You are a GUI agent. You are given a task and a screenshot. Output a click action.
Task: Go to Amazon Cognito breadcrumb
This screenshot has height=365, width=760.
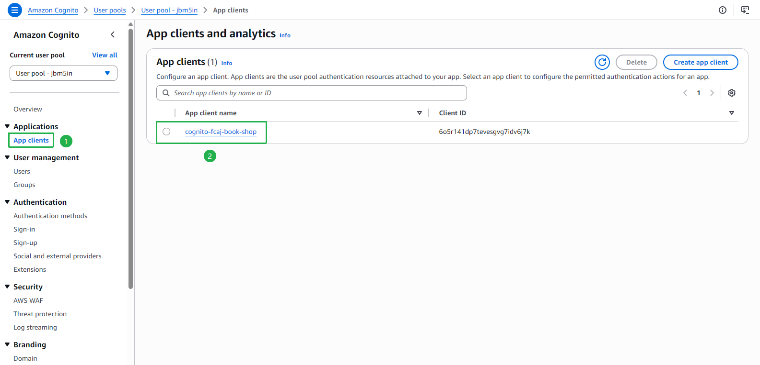coord(53,10)
